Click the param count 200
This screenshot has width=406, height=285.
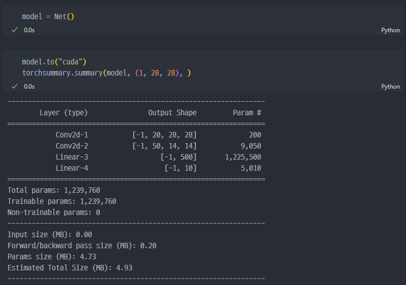[x=255, y=135]
